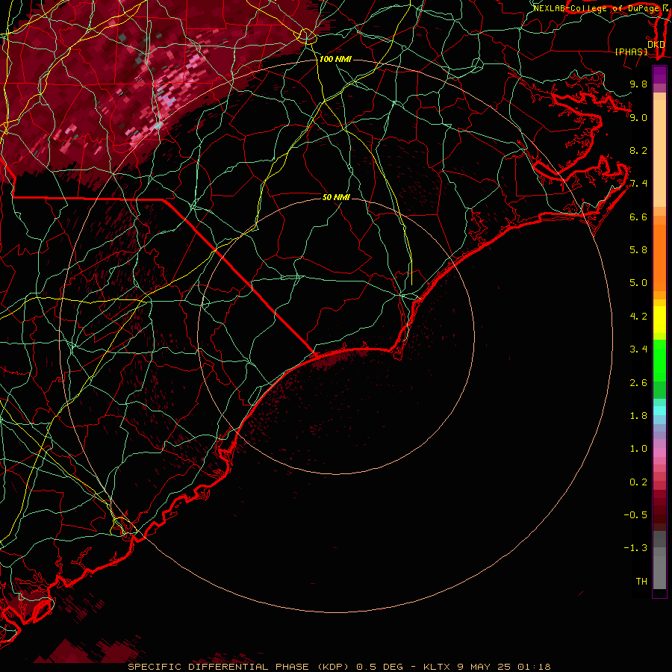Click the "[PHAS]" units label
672x672 pixels.
[x=631, y=52]
